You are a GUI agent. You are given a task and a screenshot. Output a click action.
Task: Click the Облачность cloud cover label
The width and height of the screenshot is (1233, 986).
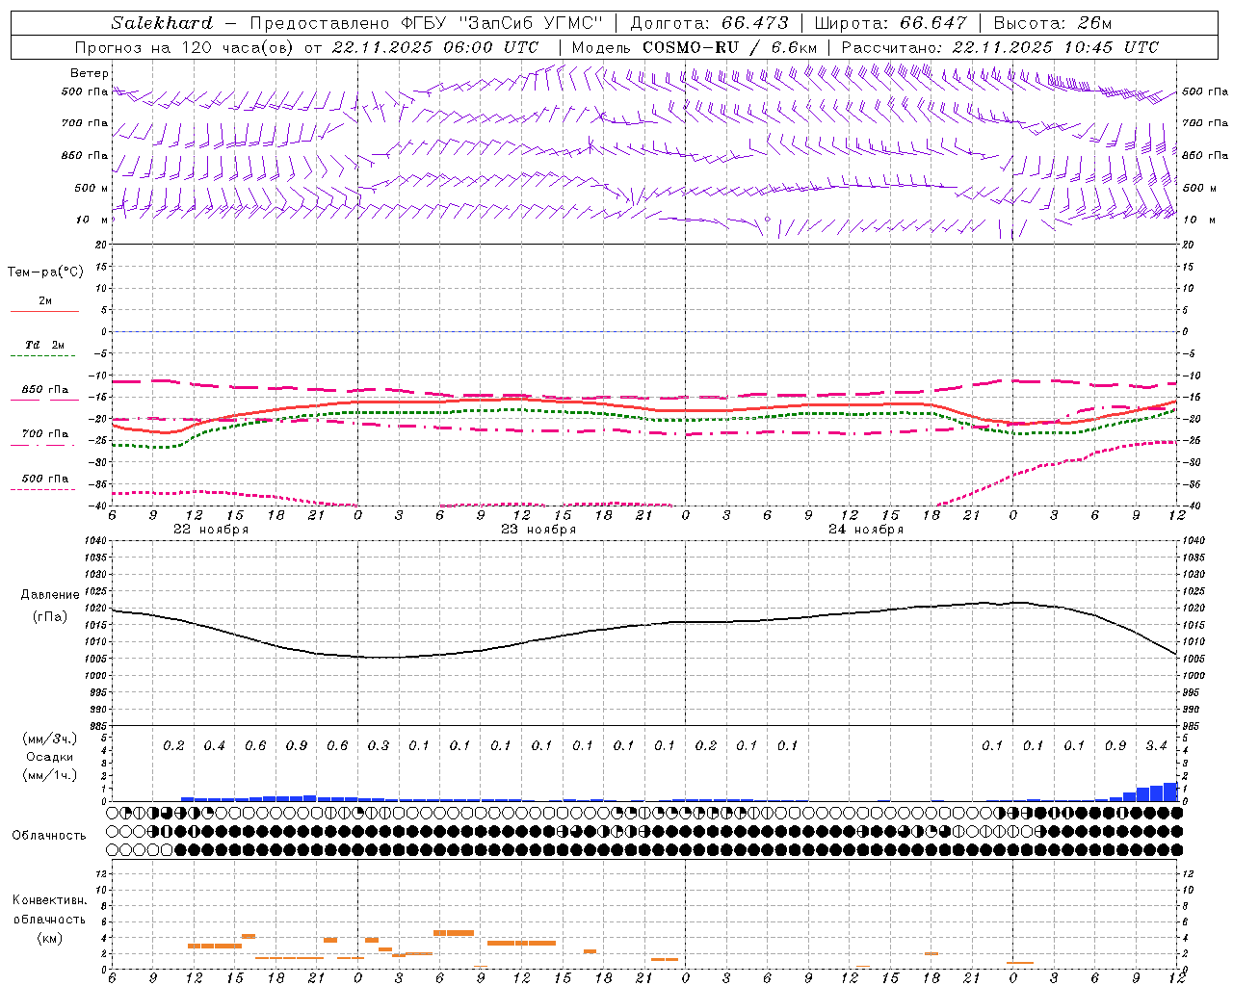pyautogui.click(x=49, y=836)
